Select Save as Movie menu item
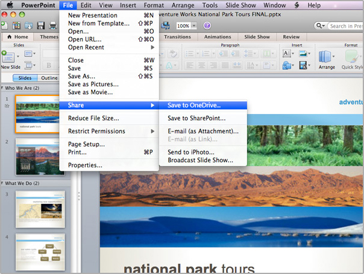Image resolution: width=364 pixels, height=274 pixels. [109, 92]
